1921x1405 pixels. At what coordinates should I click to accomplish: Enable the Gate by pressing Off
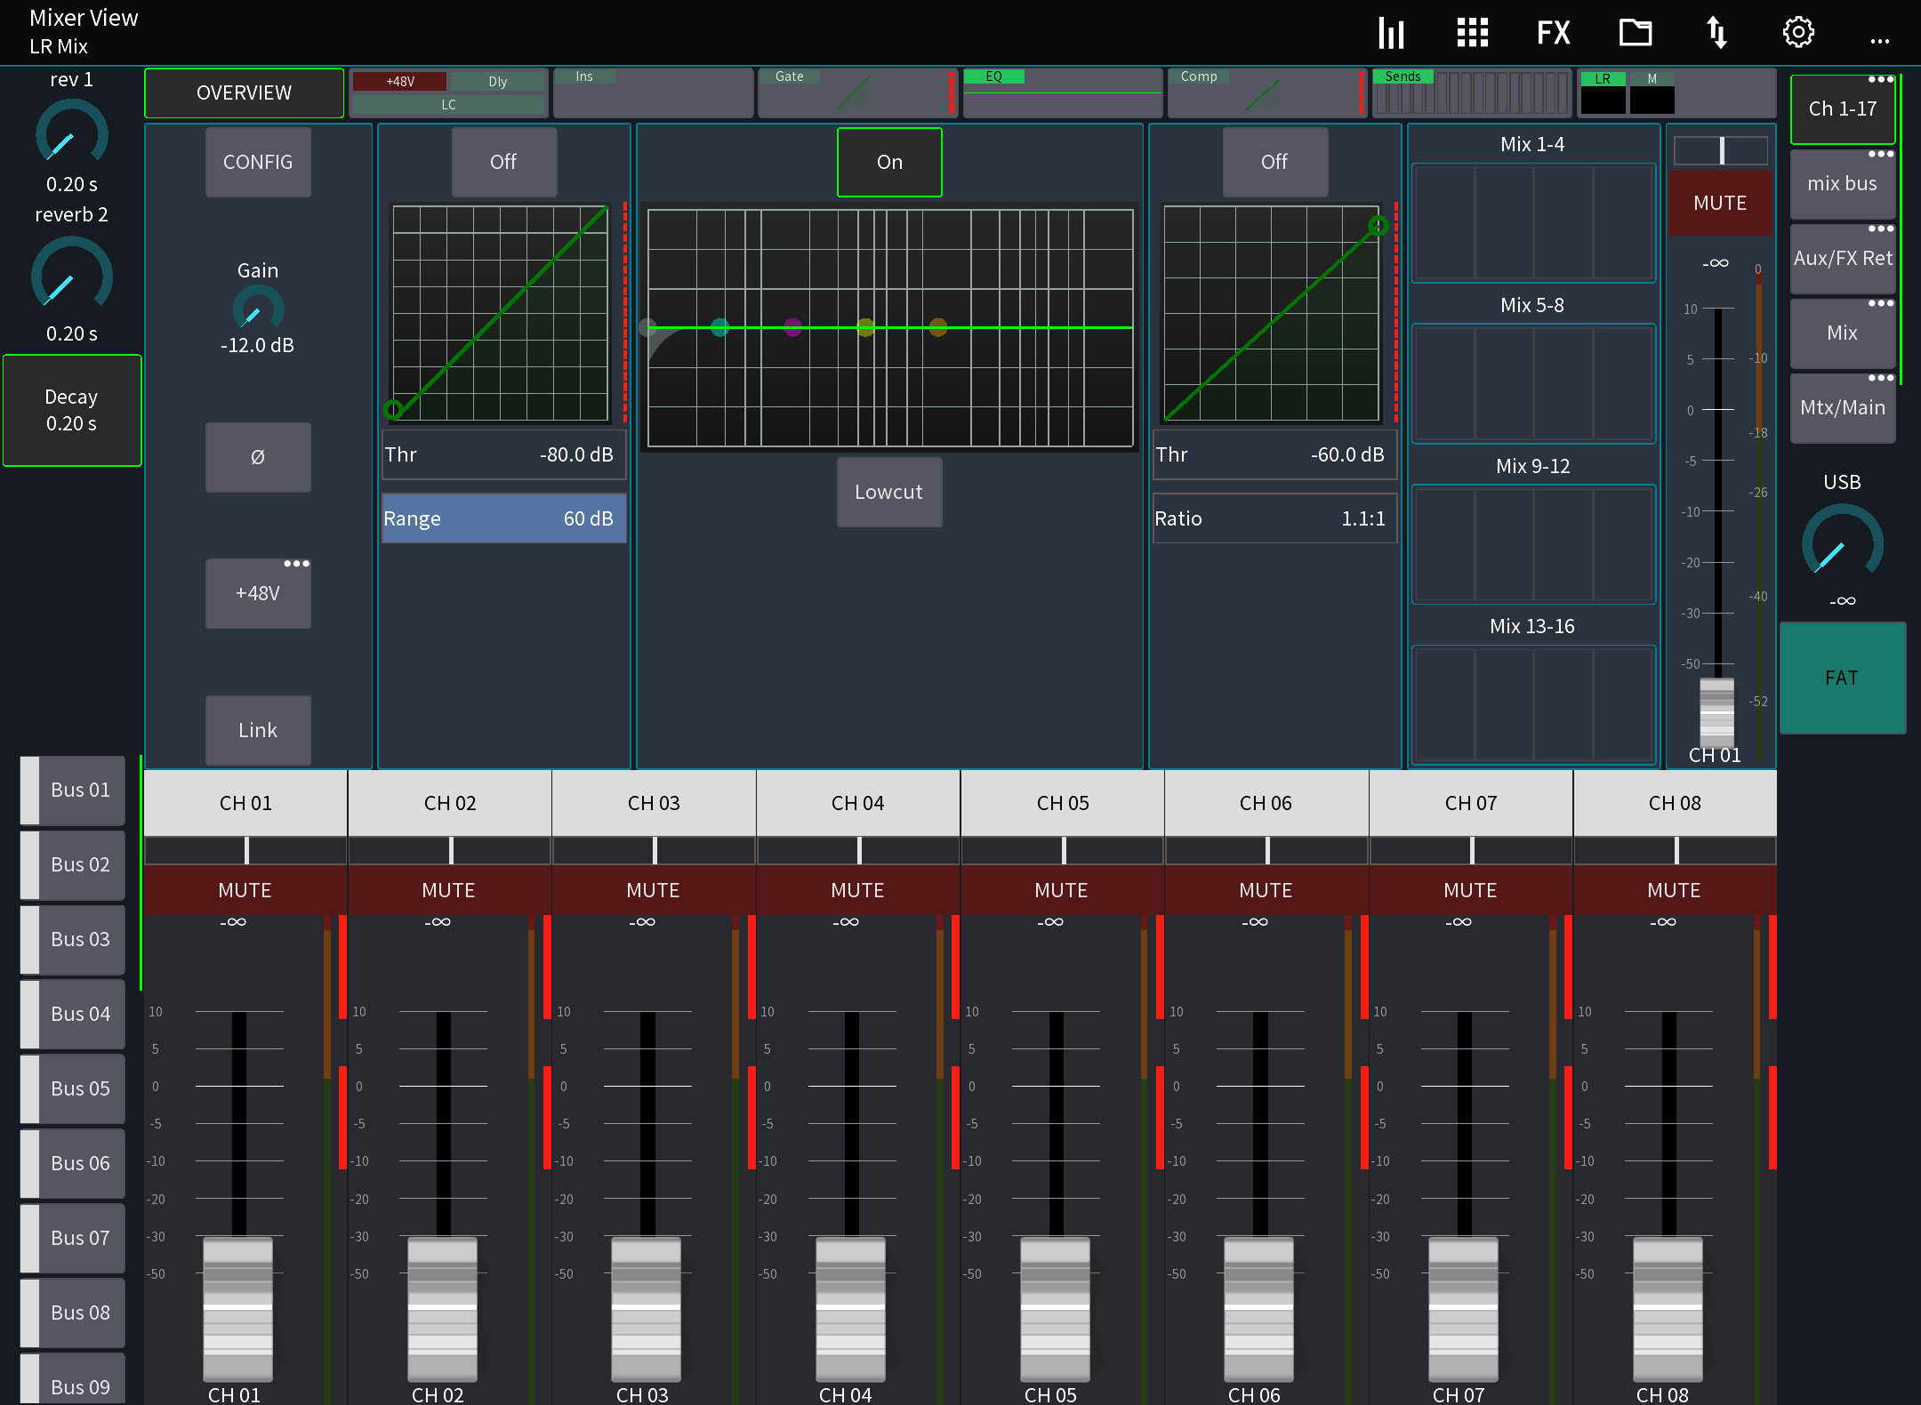[504, 162]
